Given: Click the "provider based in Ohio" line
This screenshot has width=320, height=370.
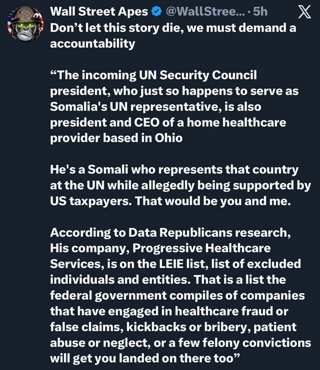Looking at the screenshot, I should point(116,138).
